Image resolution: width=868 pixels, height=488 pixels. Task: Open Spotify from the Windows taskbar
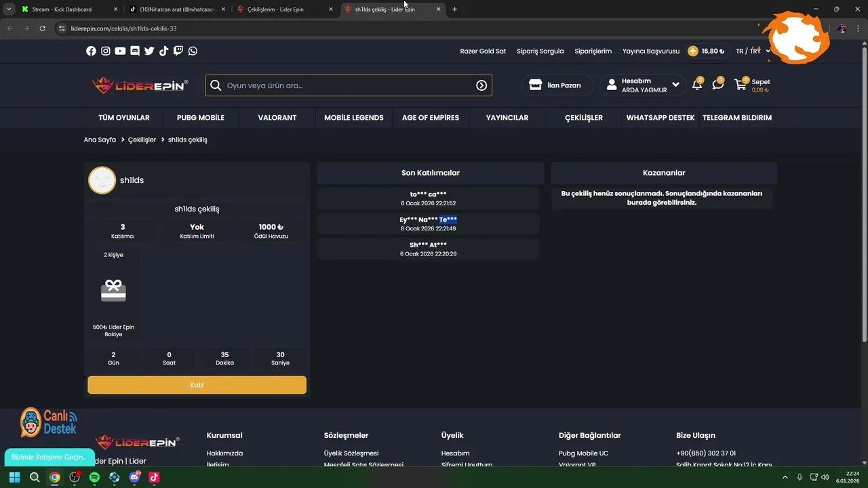click(94, 477)
